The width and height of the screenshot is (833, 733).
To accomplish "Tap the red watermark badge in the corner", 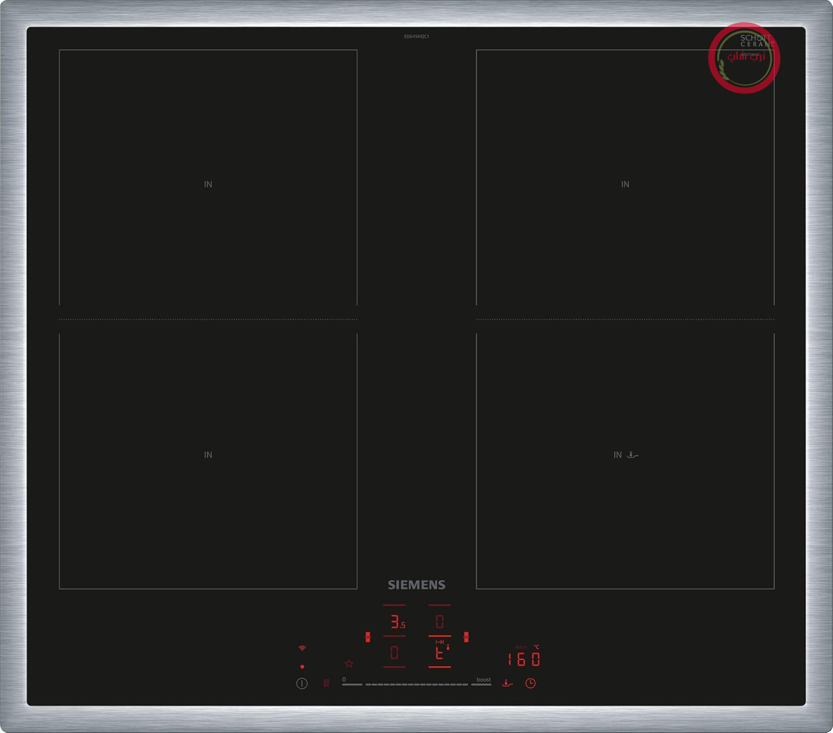I will point(744,58).
